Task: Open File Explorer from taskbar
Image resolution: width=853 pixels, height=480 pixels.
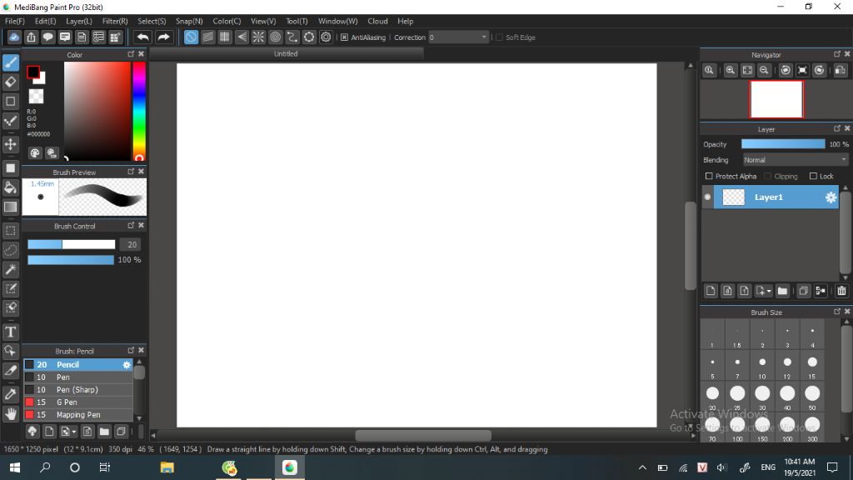Action: click(x=167, y=467)
